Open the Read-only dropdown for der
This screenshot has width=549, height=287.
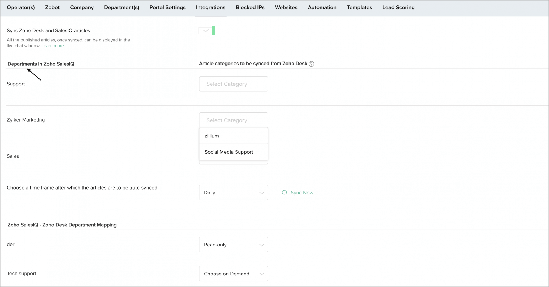[233, 245]
